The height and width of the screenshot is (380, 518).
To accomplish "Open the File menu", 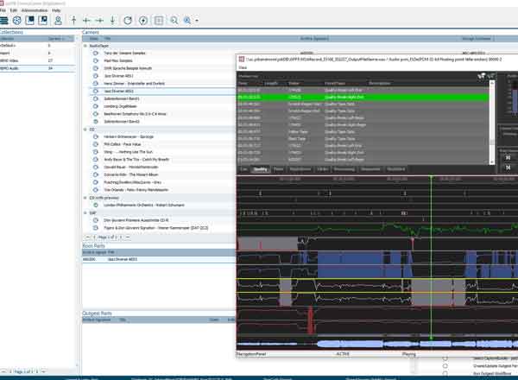I will [x=3, y=10].
